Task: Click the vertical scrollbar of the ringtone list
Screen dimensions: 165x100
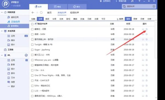Action: coord(156,40)
